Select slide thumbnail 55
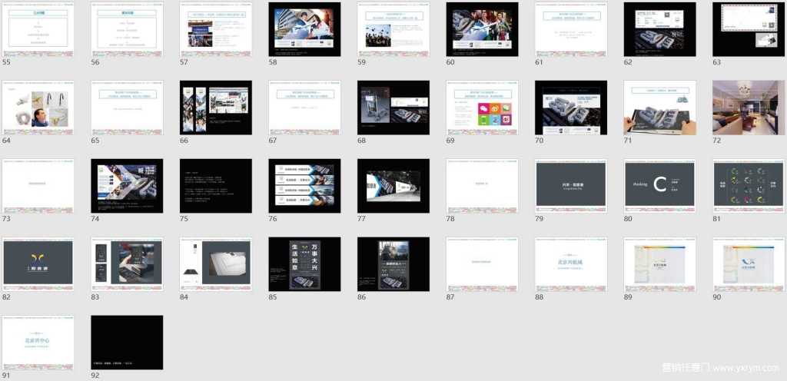 [38, 29]
